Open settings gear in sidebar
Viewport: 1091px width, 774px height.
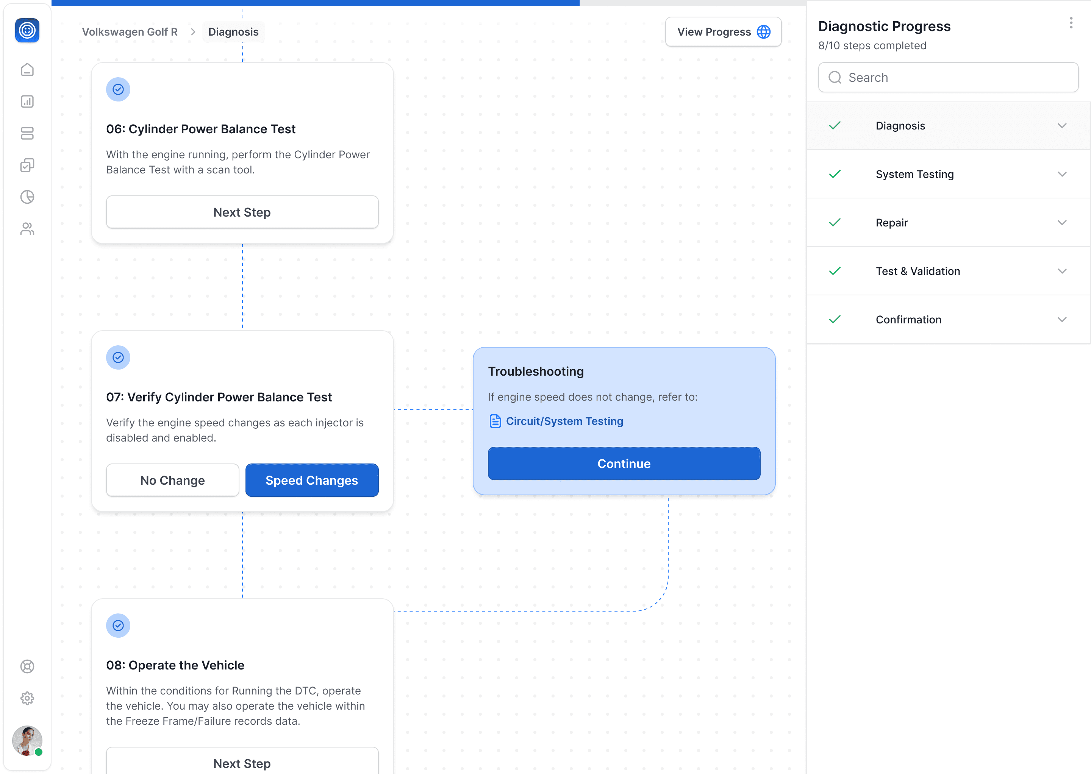pos(27,698)
